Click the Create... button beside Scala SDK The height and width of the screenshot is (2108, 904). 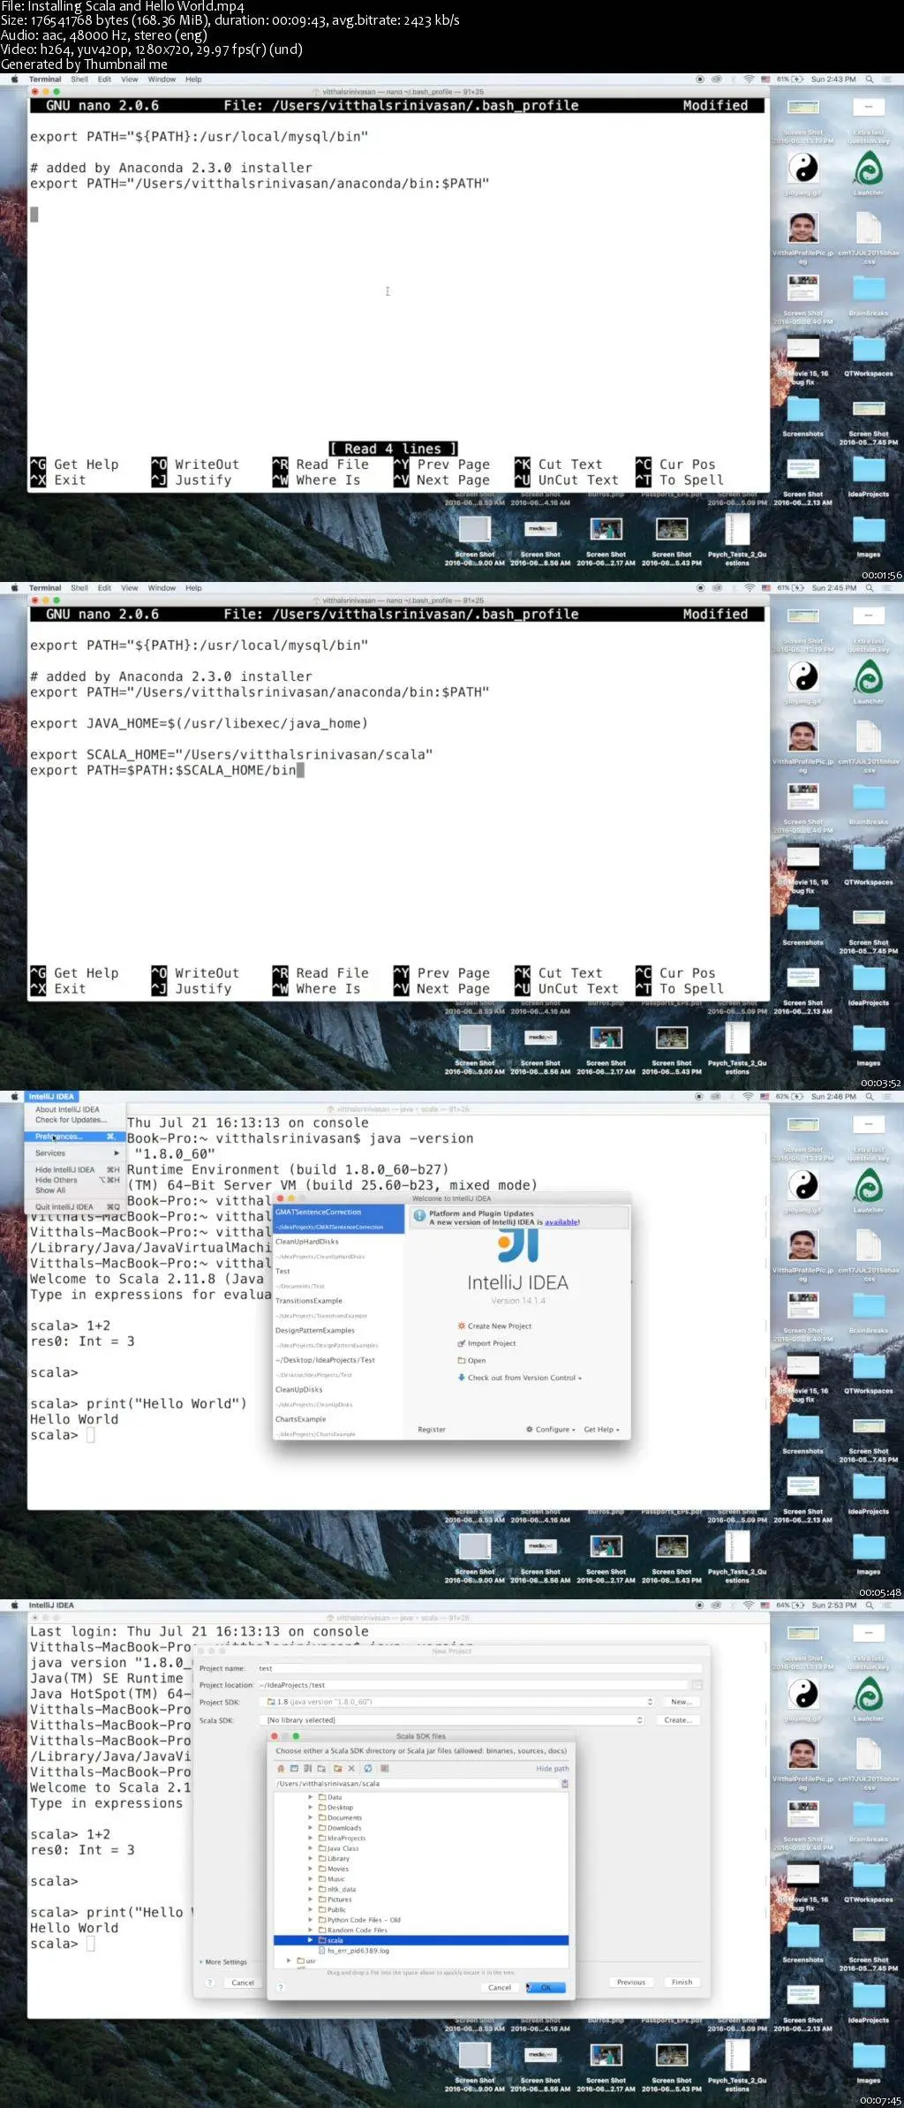pyautogui.click(x=677, y=1720)
